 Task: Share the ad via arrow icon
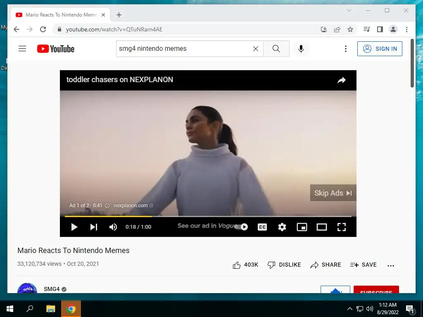(342, 80)
